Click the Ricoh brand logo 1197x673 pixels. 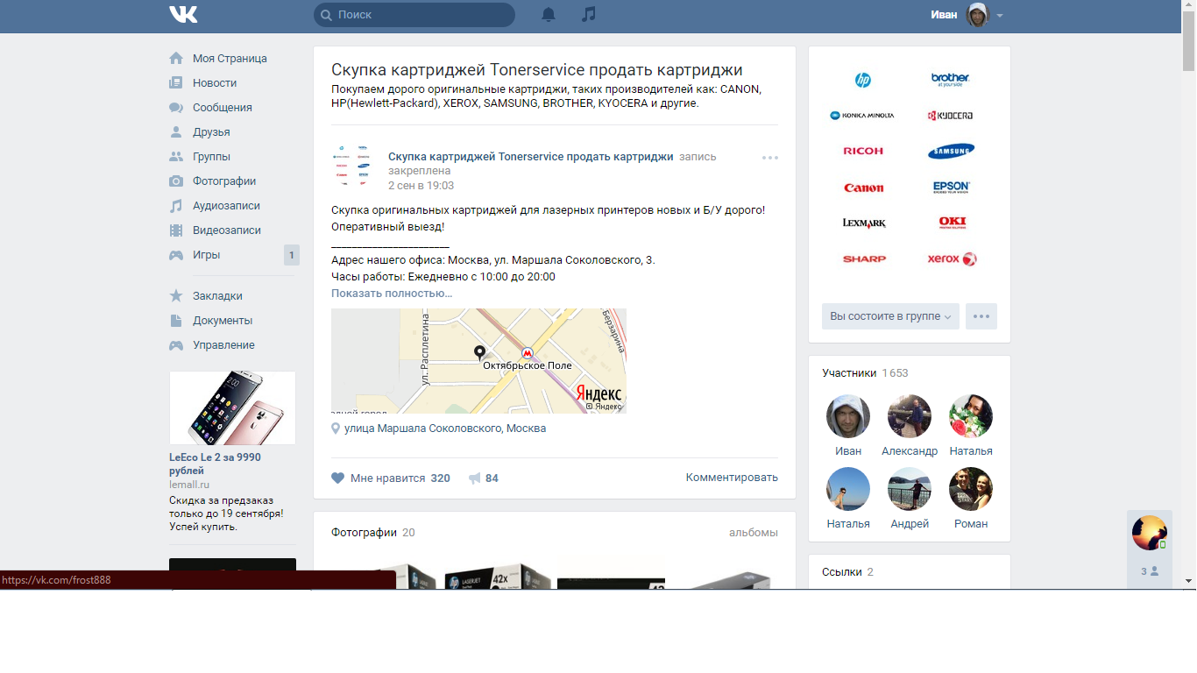tap(863, 151)
